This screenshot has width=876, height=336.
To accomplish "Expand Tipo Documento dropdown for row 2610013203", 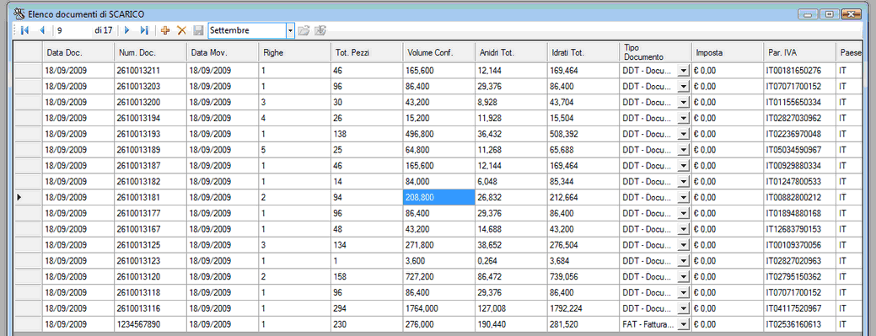I will pos(683,87).
